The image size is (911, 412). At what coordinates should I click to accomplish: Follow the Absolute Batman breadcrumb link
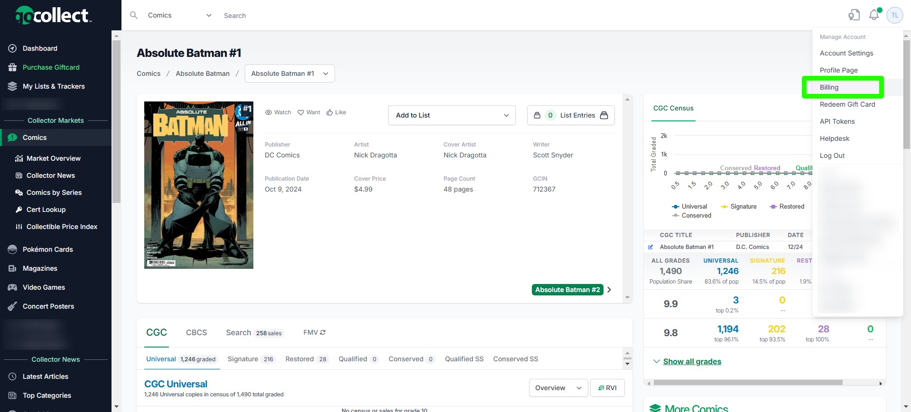tap(203, 73)
